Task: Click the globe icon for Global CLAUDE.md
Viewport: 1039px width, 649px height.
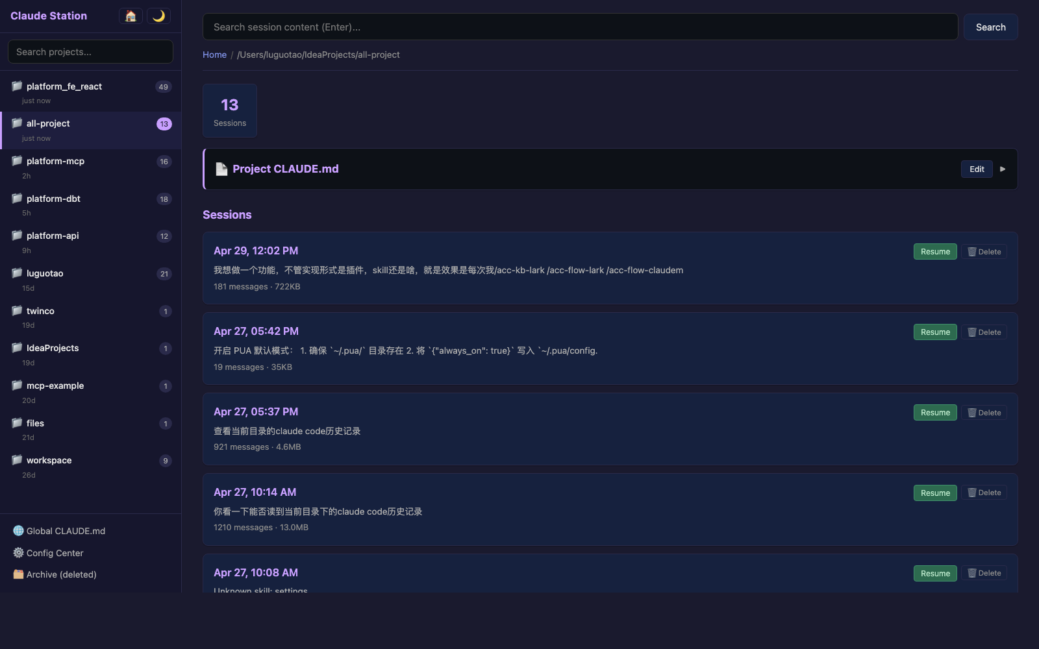Action: 18,531
